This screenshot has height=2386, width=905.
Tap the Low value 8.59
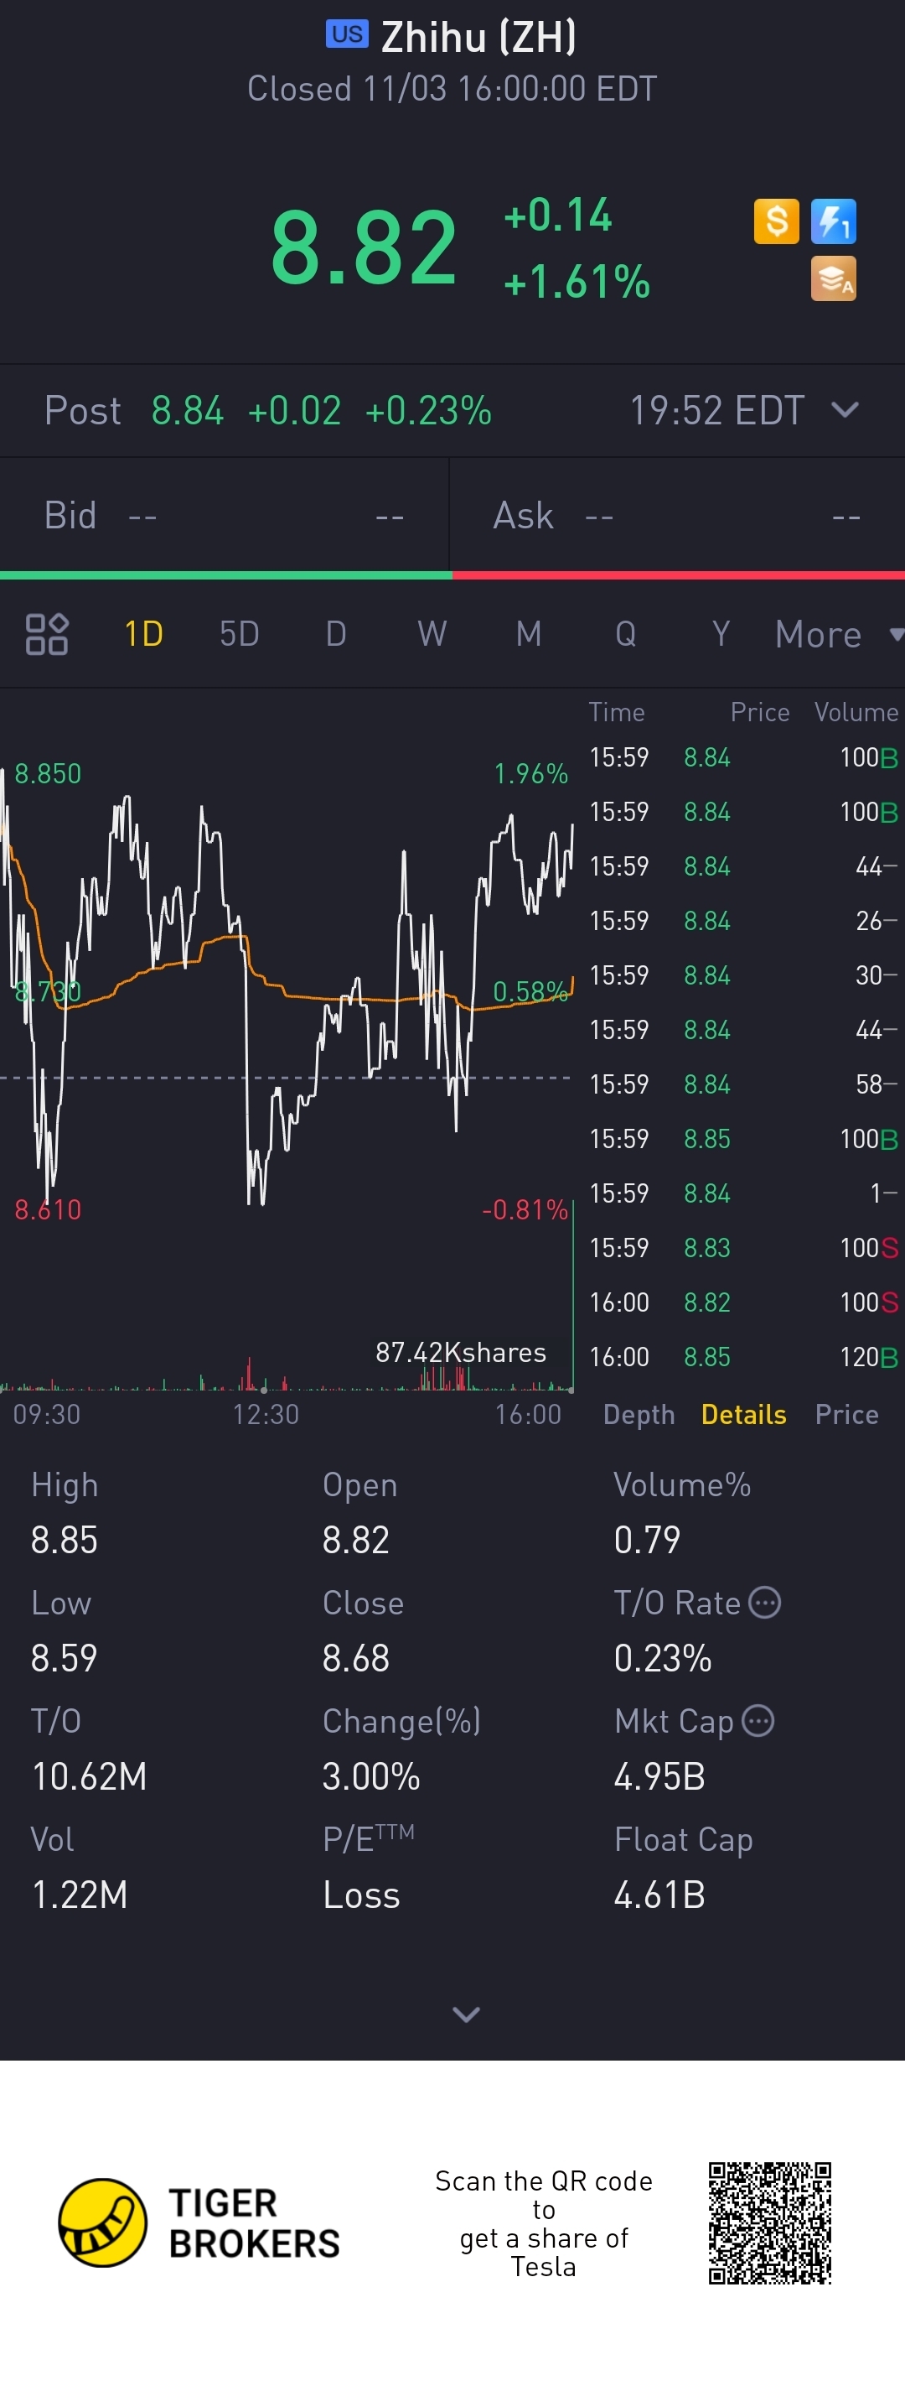coord(64,1658)
